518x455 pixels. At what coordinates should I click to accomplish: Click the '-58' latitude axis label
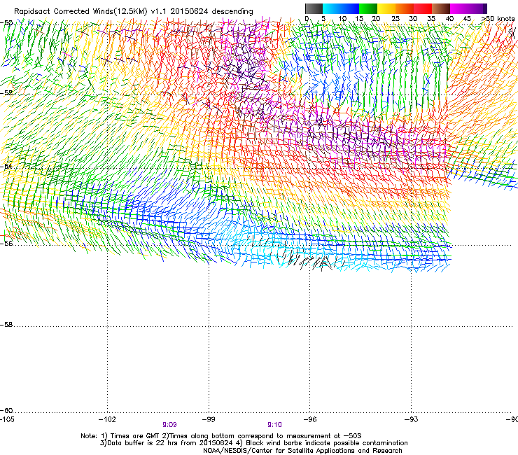pyautogui.click(x=7, y=325)
